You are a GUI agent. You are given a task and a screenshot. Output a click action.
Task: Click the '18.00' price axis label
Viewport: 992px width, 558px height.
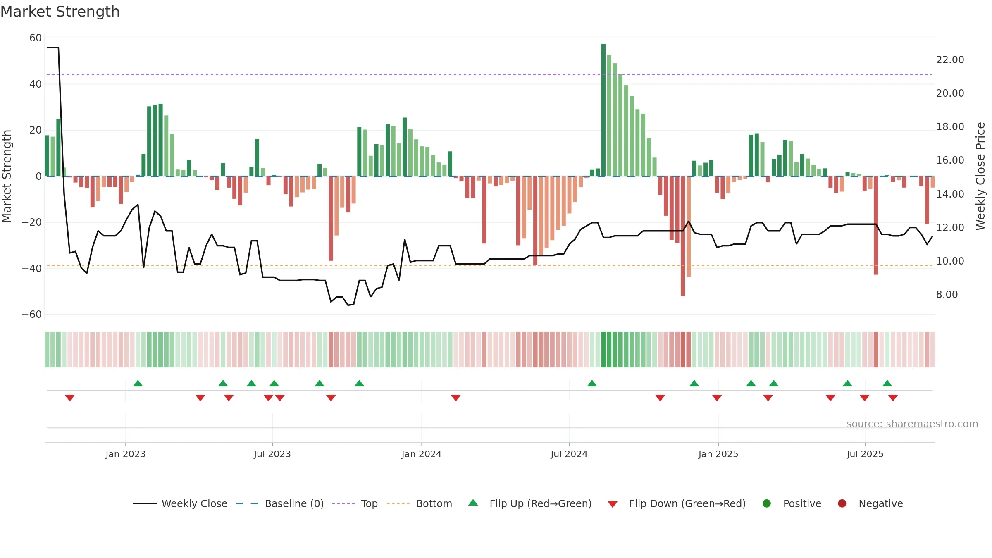(950, 127)
